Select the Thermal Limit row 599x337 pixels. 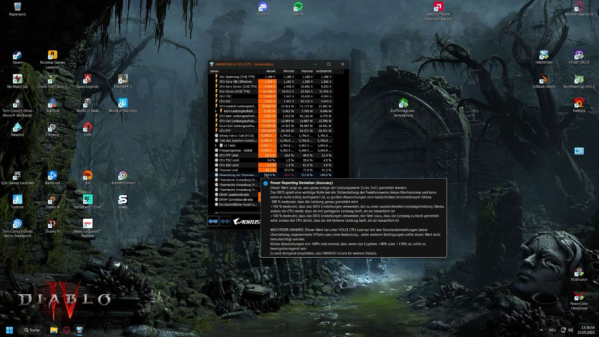(x=270, y=170)
